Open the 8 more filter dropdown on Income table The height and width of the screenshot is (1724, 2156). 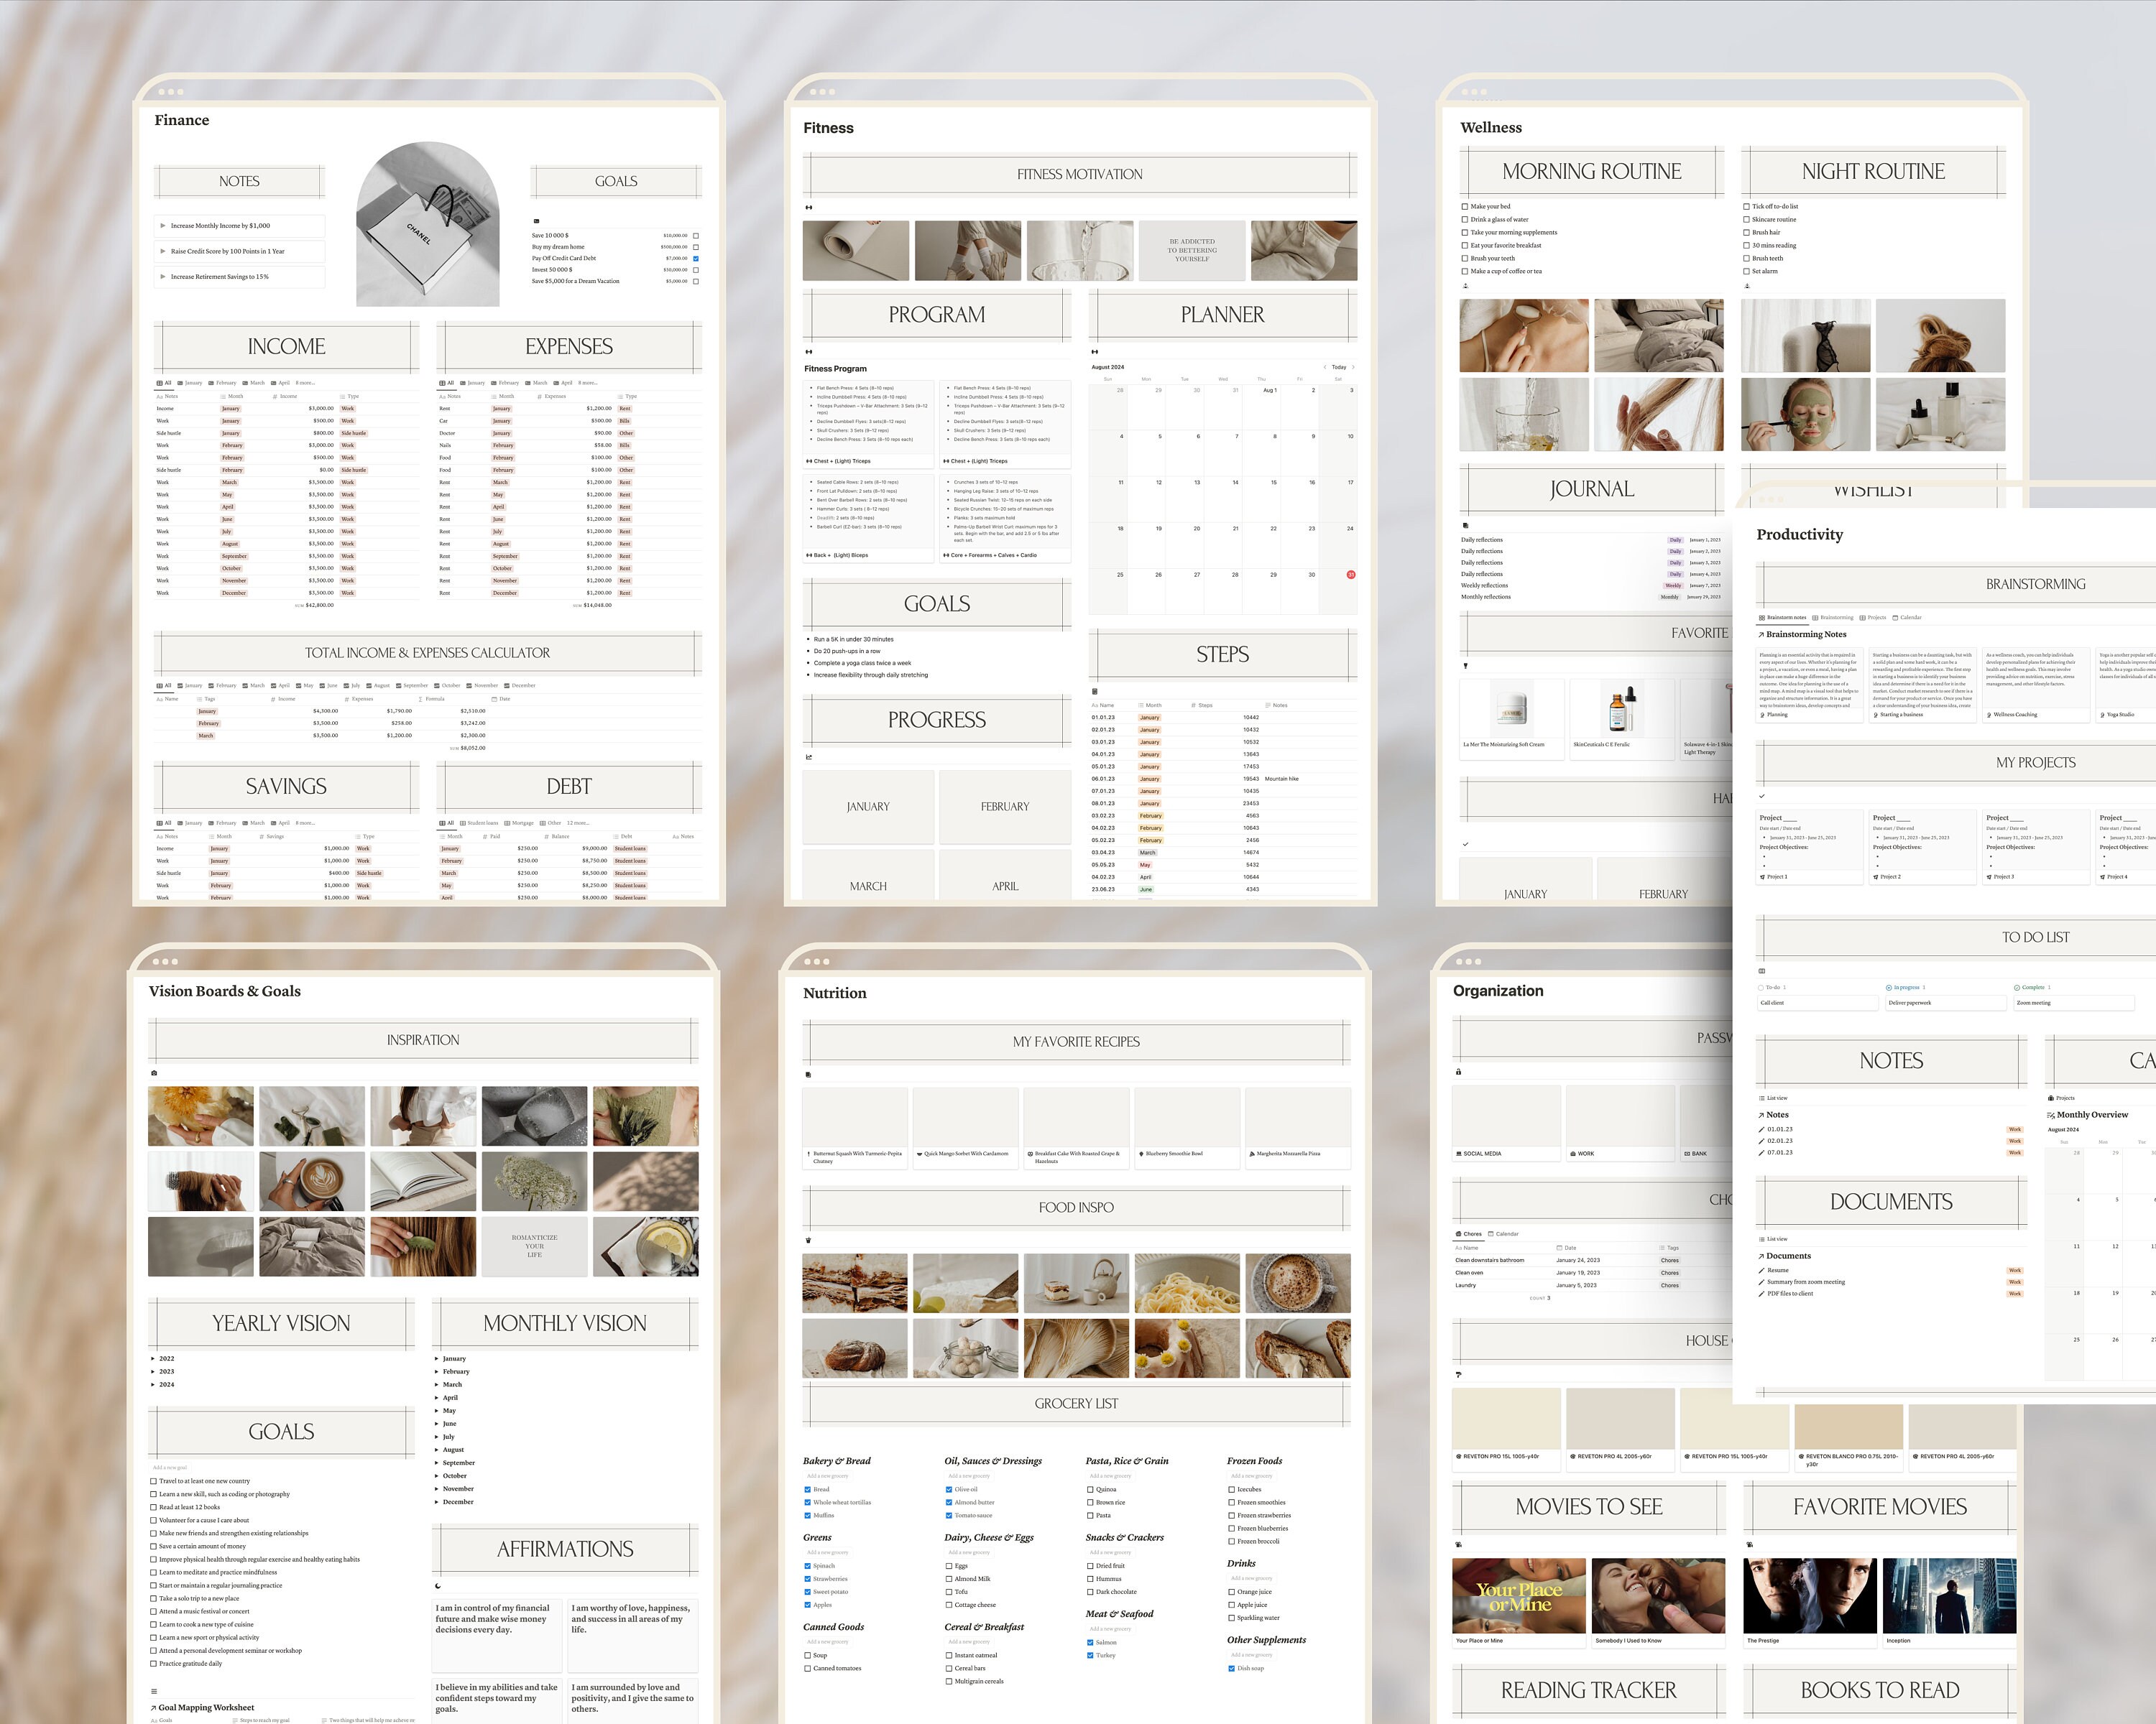pyautogui.click(x=305, y=383)
